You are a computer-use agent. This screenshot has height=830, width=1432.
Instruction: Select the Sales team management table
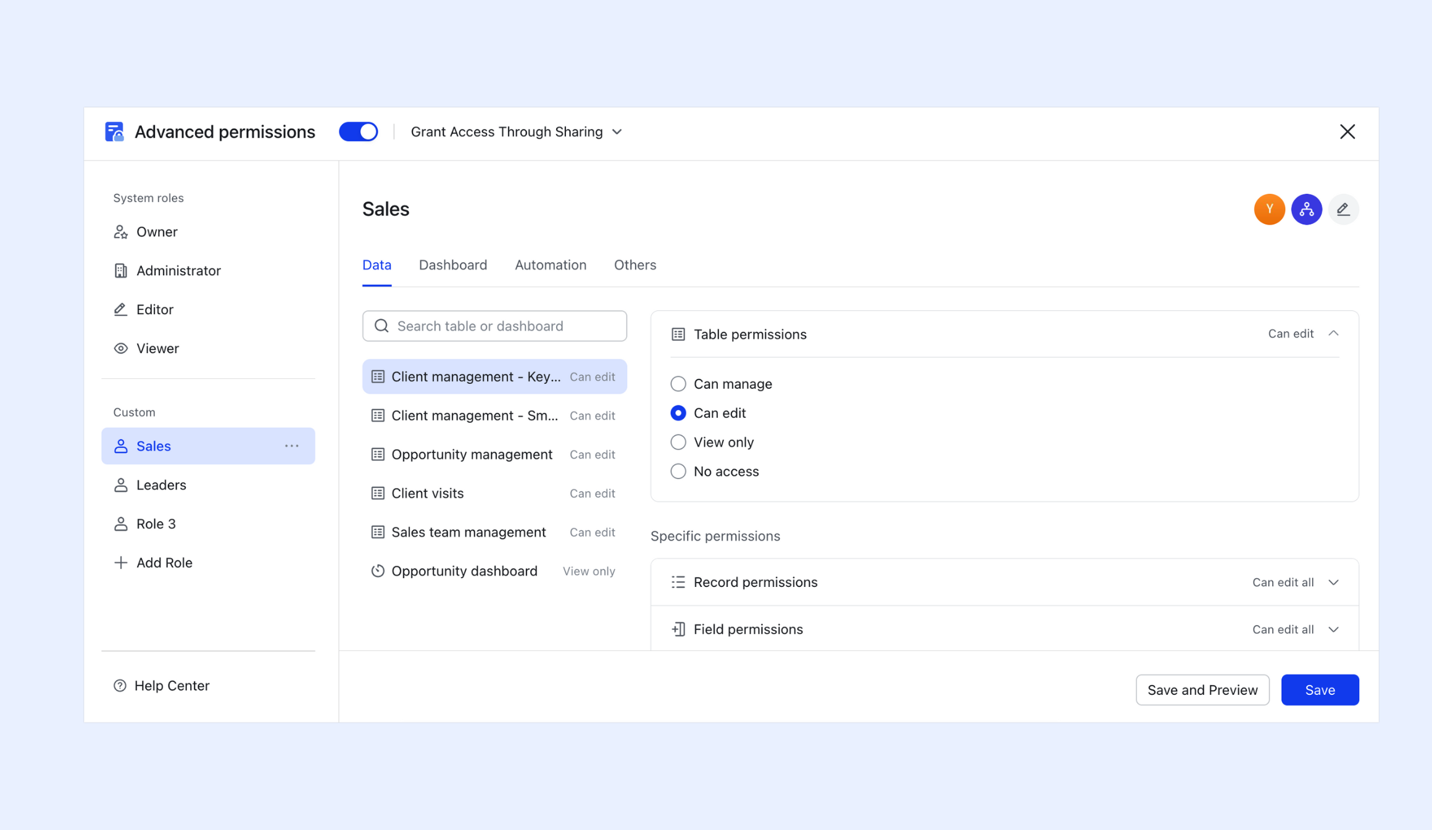(x=494, y=532)
